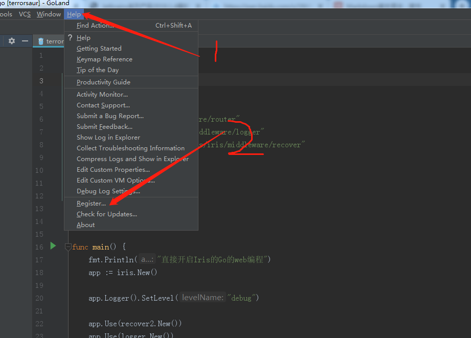Place cursor on import path ending re/router"

219,119
